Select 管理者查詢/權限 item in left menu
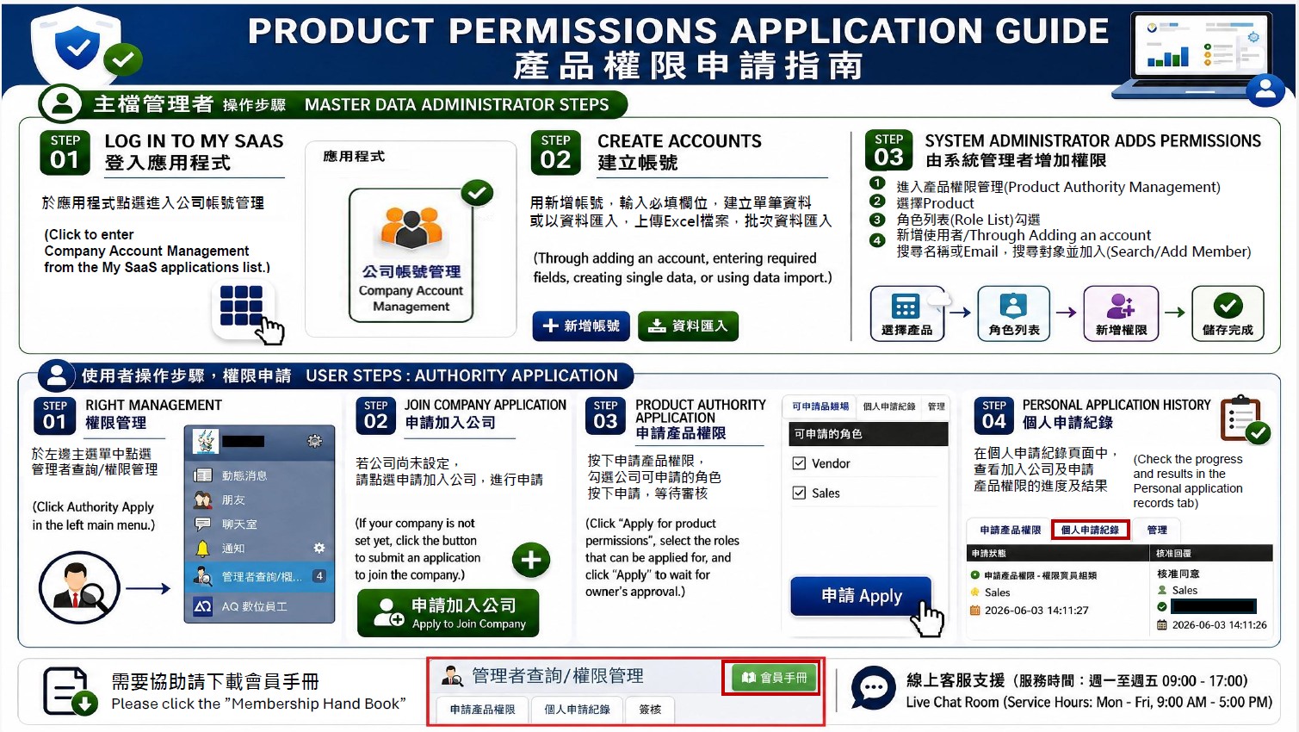Viewport: 1299px width, 732px height. [260, 576]
